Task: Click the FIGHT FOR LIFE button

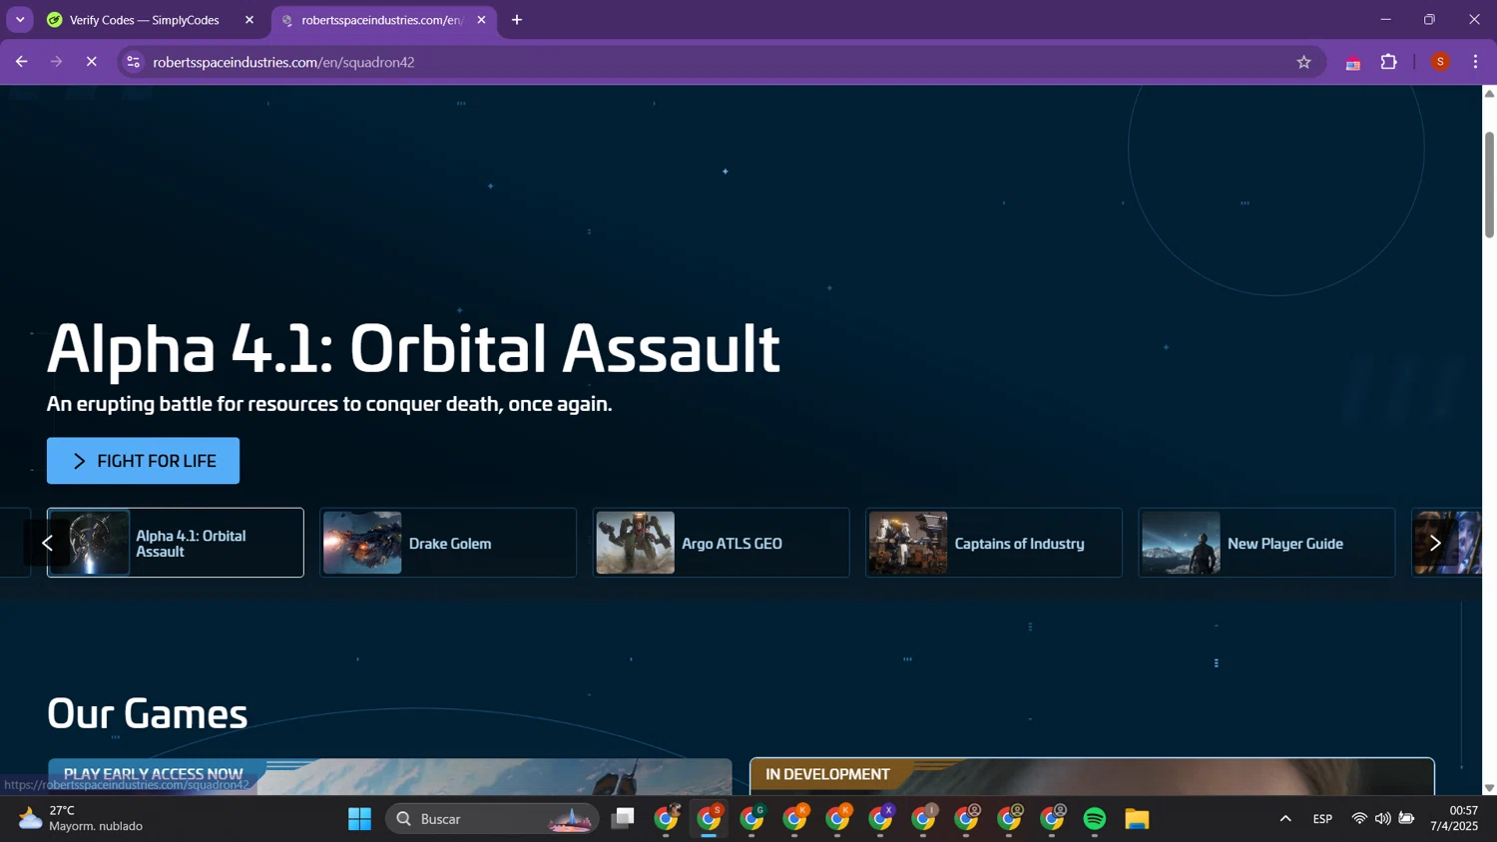Action: tap(143, 461)
